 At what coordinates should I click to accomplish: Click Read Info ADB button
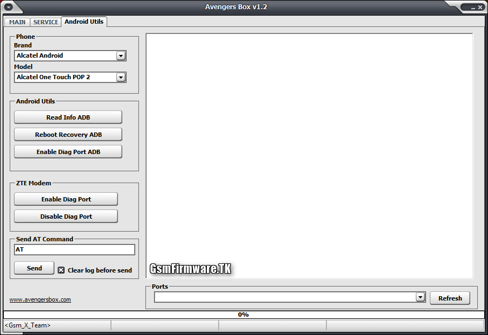(x=68, y=117)
